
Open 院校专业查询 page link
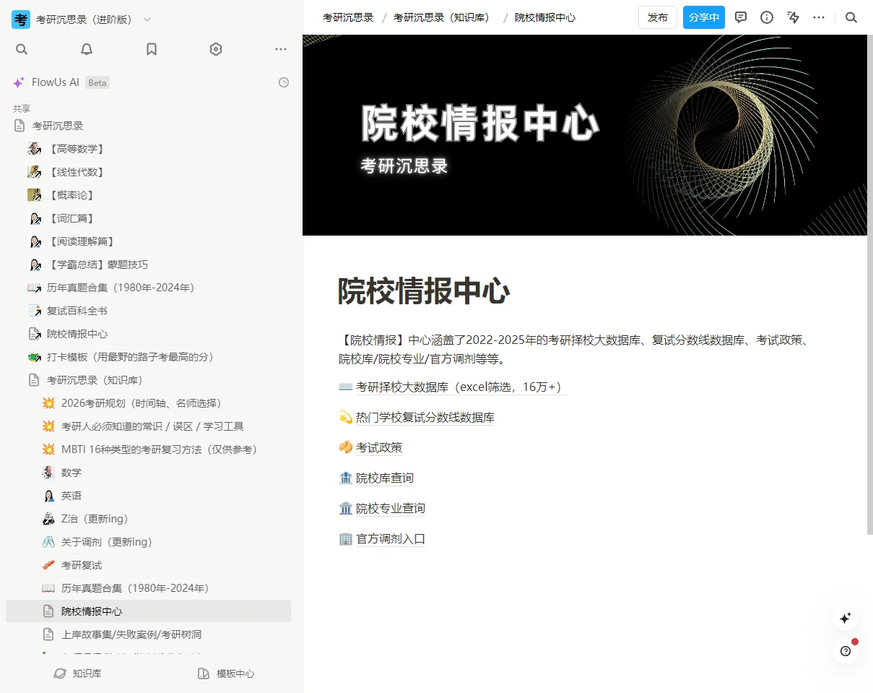(391, 508)
